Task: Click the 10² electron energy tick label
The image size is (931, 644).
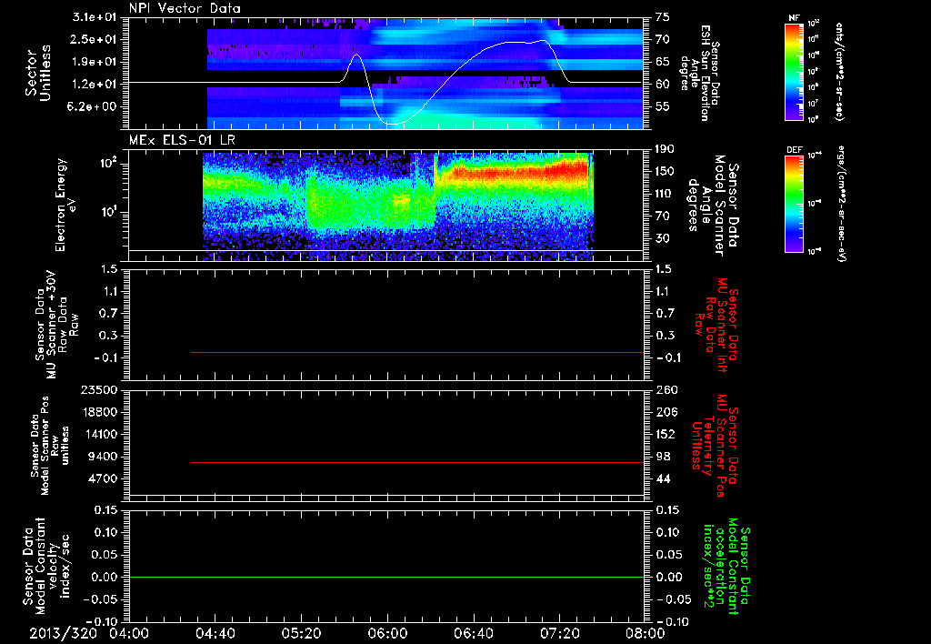Action: coord(108,162)
